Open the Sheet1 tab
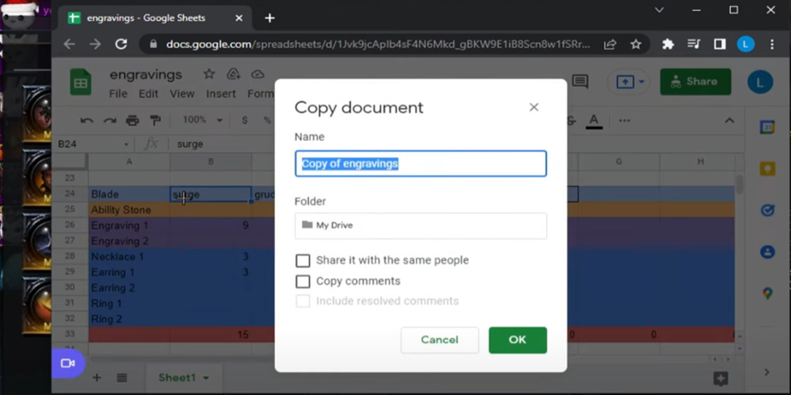 coord(183,378)
